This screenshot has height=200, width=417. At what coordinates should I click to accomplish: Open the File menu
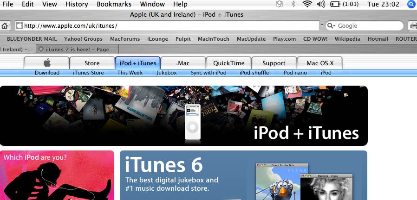point(7,4)
